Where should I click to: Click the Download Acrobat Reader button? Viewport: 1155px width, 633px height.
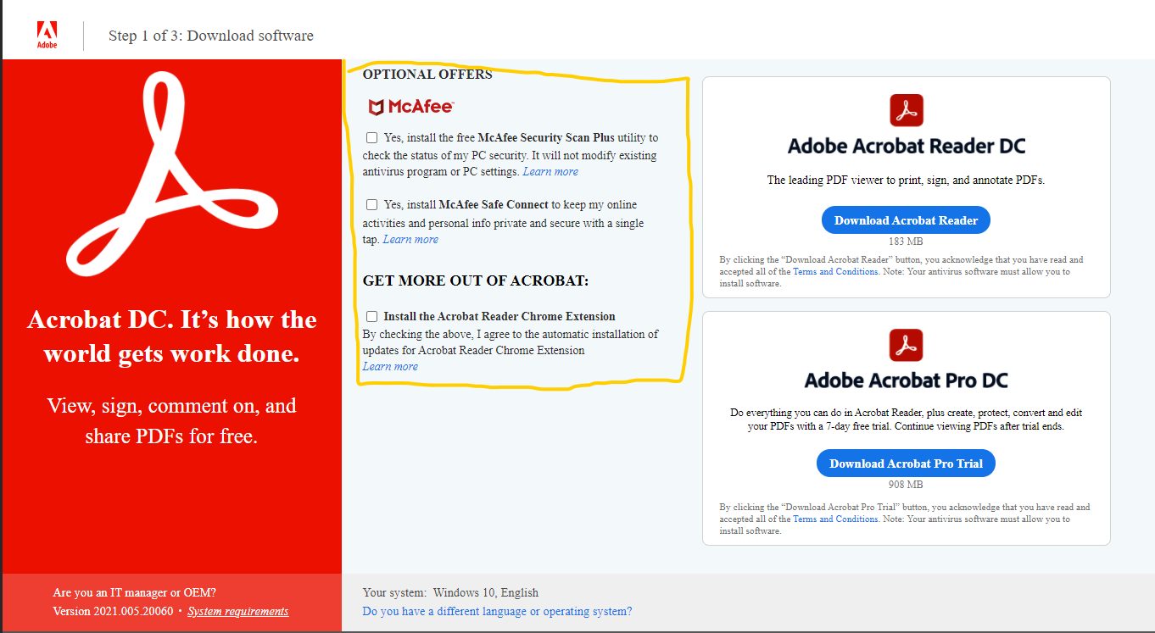(906, 220)
